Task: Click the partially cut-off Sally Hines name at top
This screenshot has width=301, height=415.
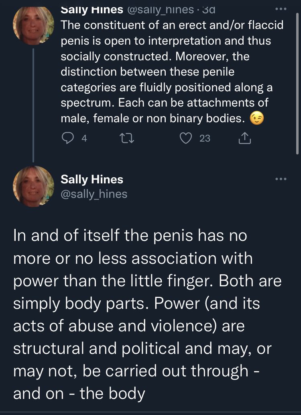Action: [x=92, y=8]
